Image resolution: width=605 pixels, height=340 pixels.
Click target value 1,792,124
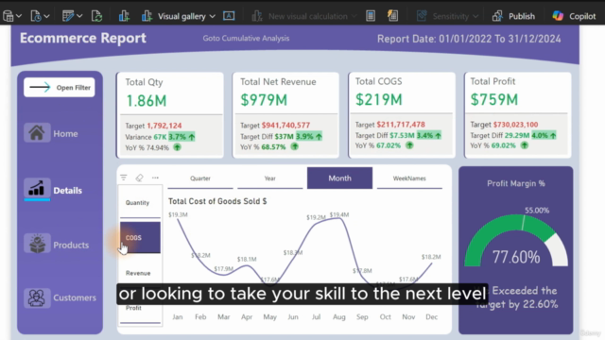click(x=164, y=126)
